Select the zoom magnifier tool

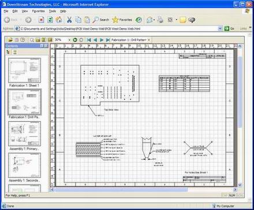[x=32, y=40]
